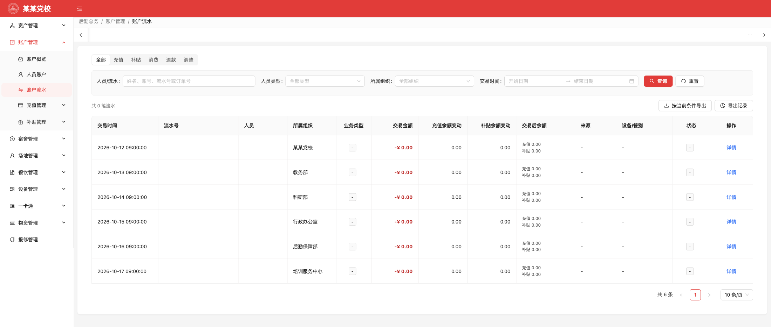
Task: Click the 补贴管理 gift icon
Action: click(x=21, y=122)
